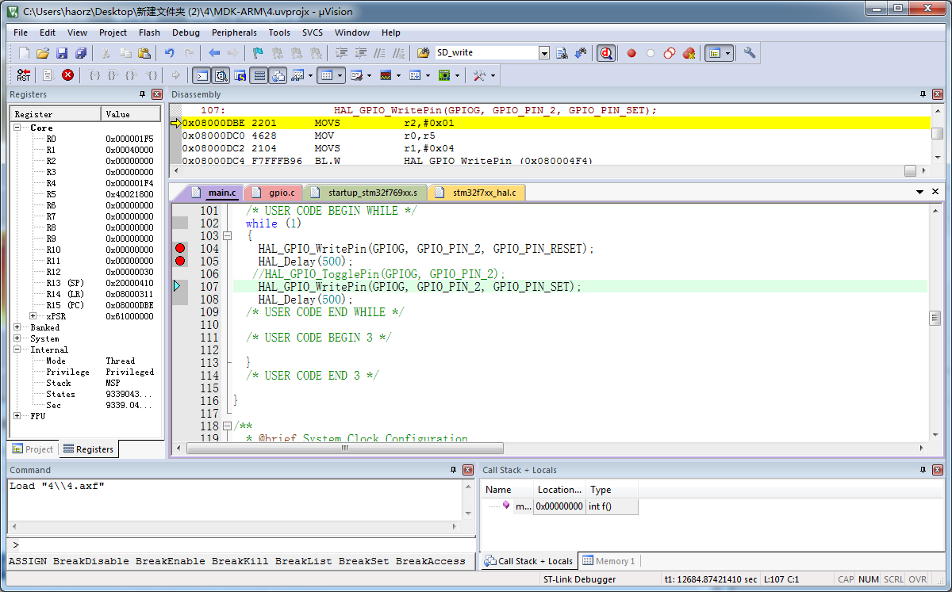Expand the Banked register group
952x592 pixels.
[17, 327]
